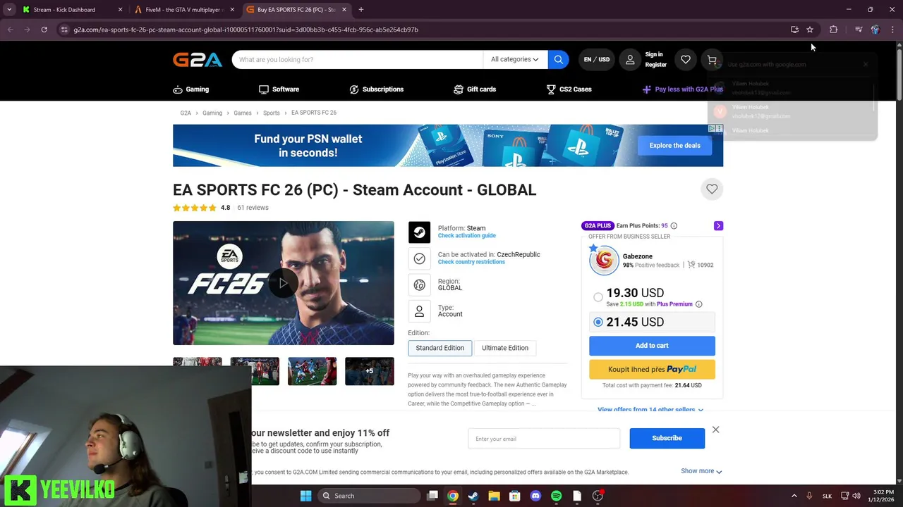
Task: Click the Subscribe button
Action: [667, 438]
